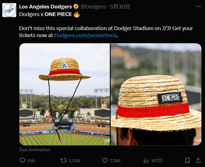The height and width of the screenshot is (167, 205).
Task: Reply to the Dodgers post
Action: click(23, 160)
